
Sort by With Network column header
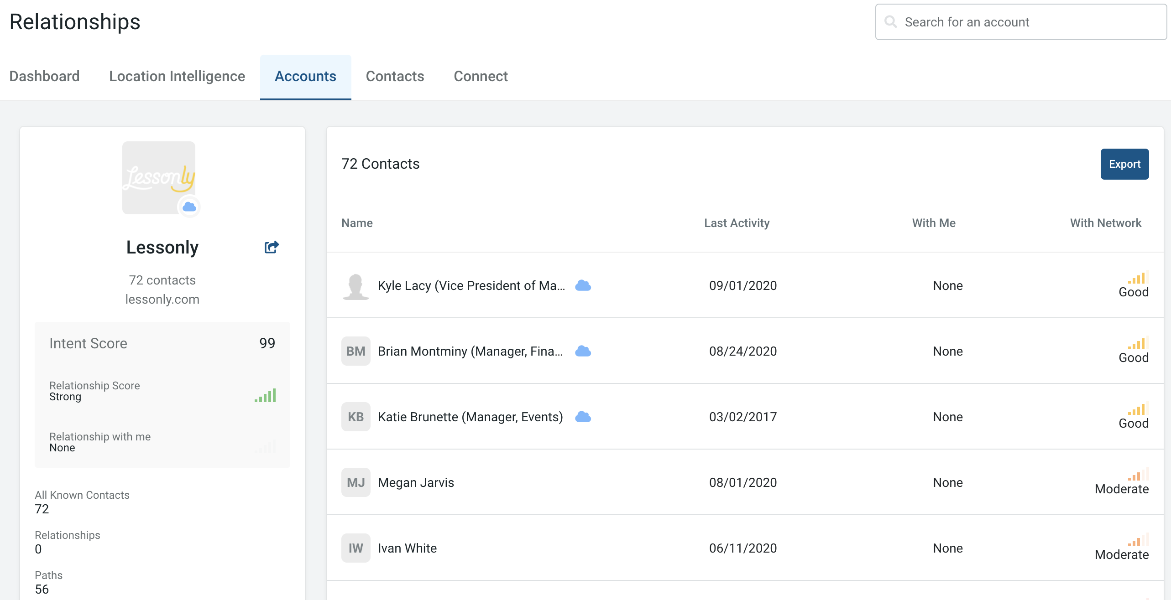click(1106, 223)
